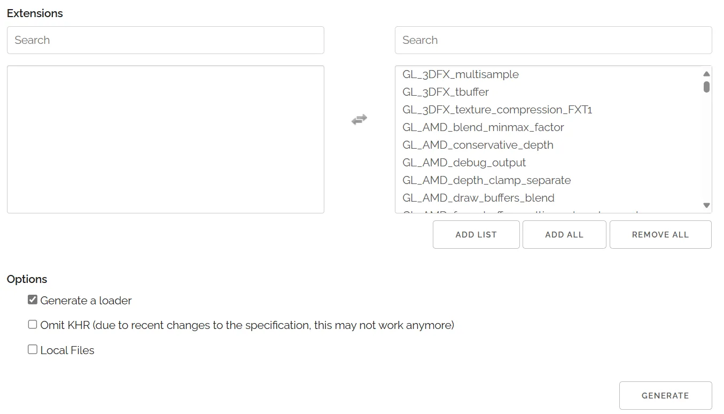The height and width of the screenshot is (414, 724).
Task: Click the extensions list scrollbar thumb
Action: (706, 87)
